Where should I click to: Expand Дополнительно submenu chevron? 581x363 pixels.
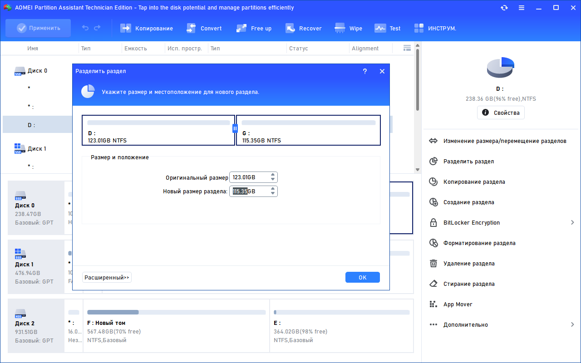click(x=572, y=325)
